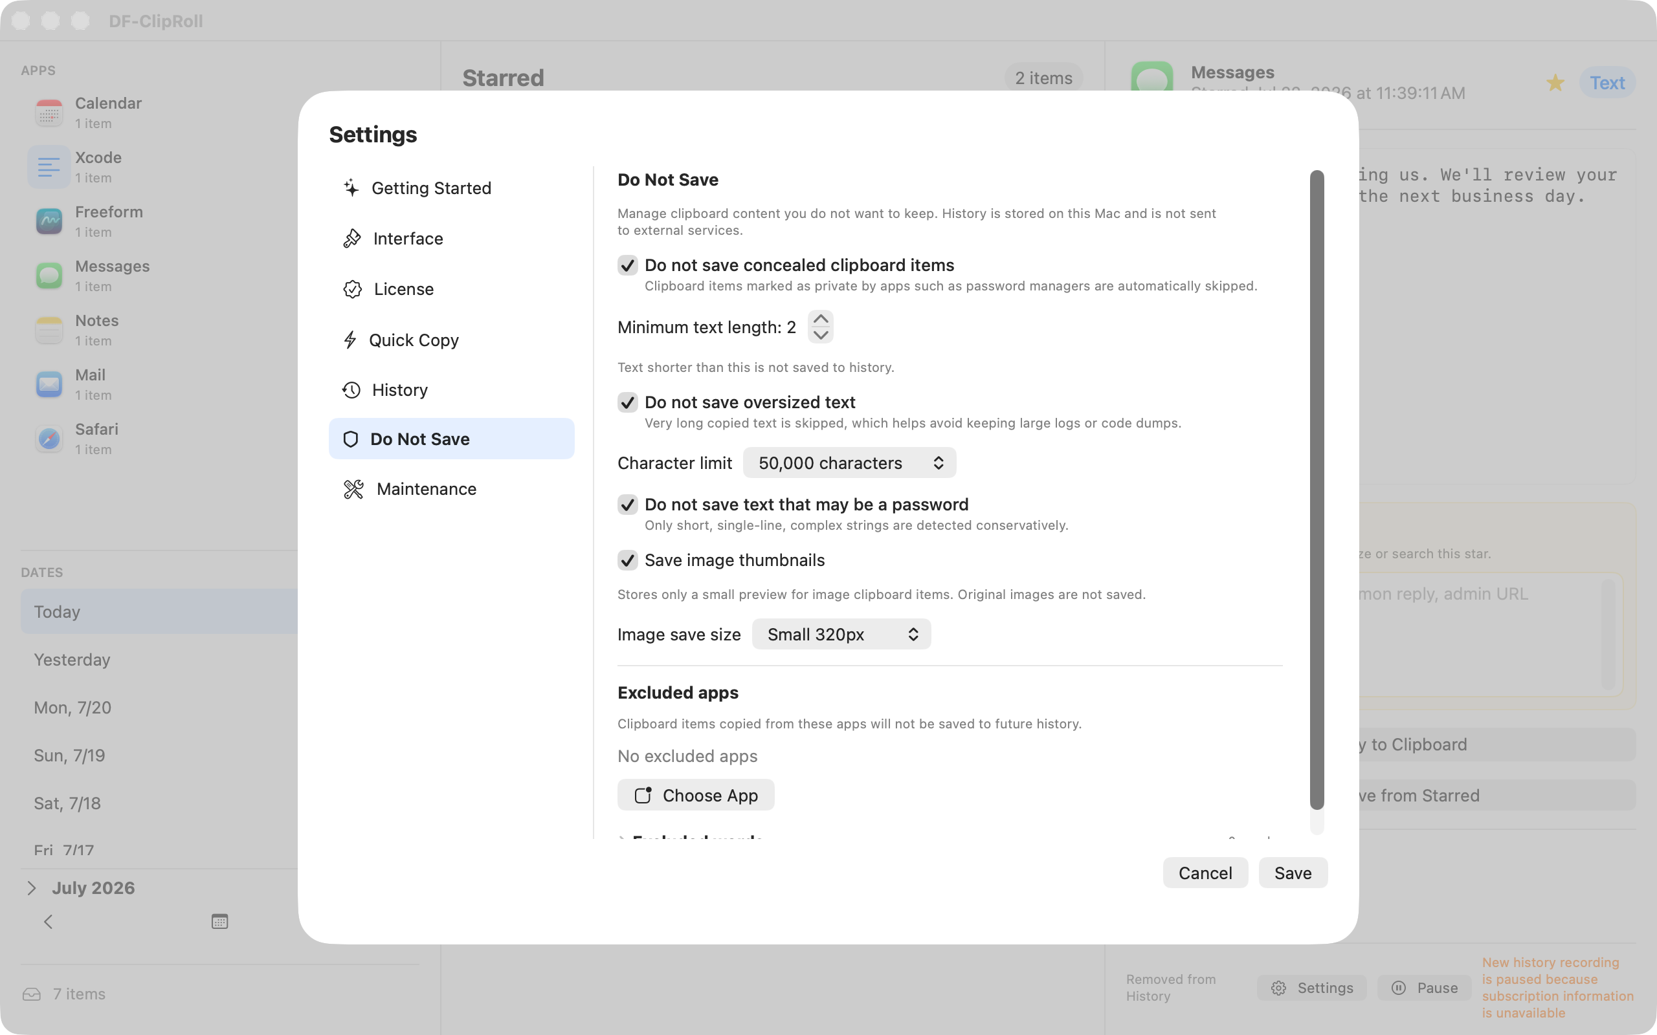Click the calendar grid icon below July 2026
1657x1035 pixels.
[x=219, y=921]
